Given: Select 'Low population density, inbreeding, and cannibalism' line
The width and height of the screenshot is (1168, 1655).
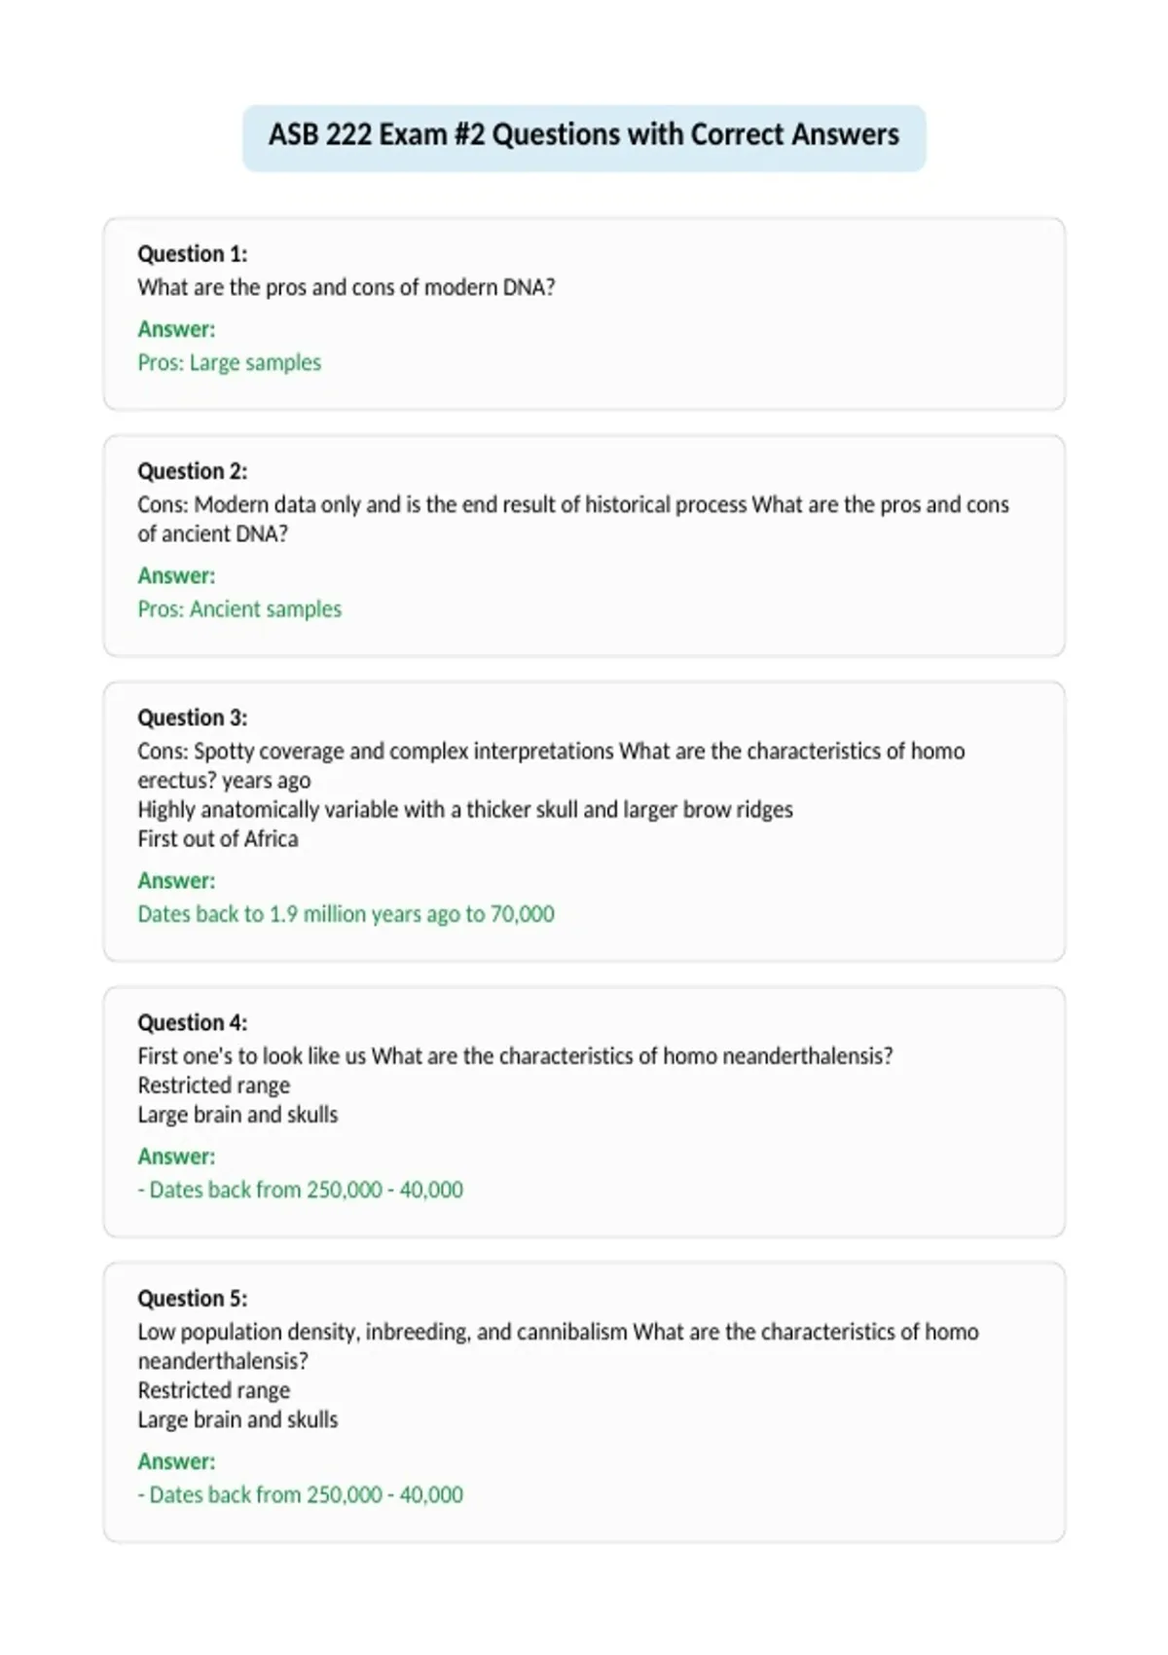Looking at the screenshot, I should [383, 1332].
